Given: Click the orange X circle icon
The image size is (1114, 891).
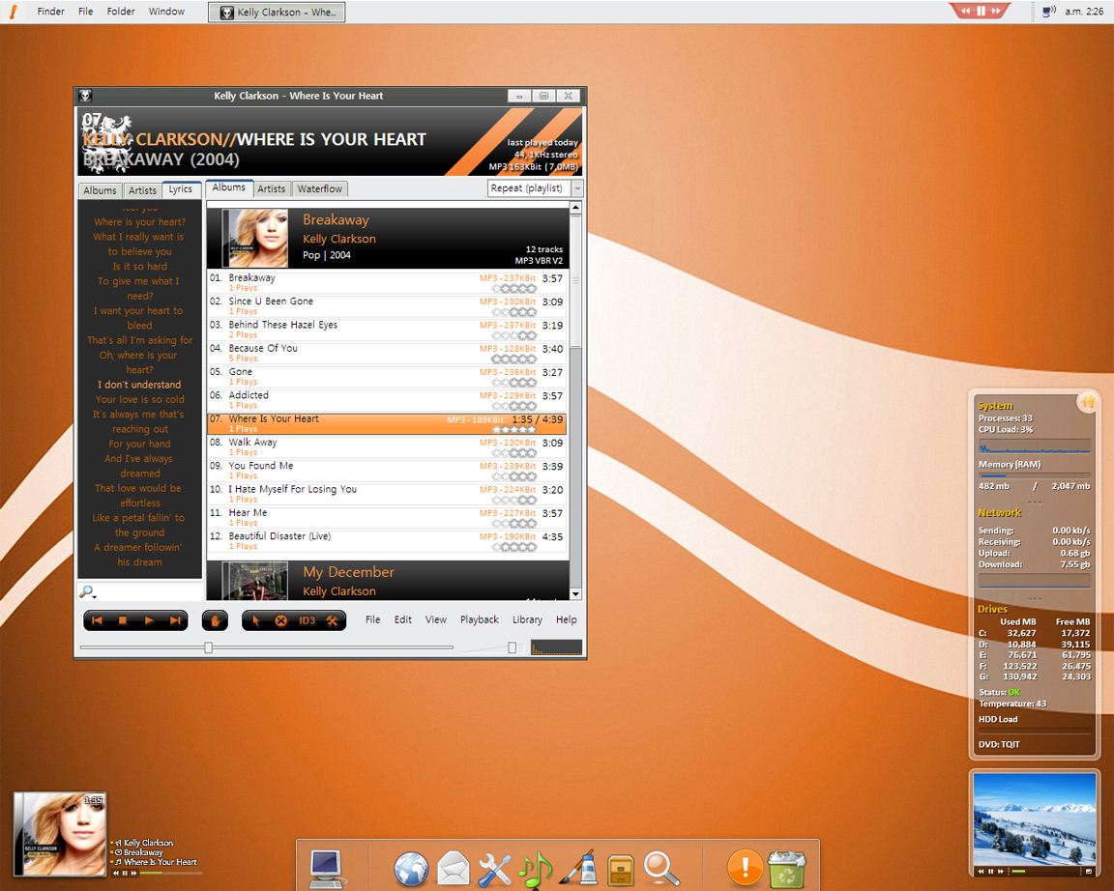Looking at the screenshot, I should click(x=281, y=620).
